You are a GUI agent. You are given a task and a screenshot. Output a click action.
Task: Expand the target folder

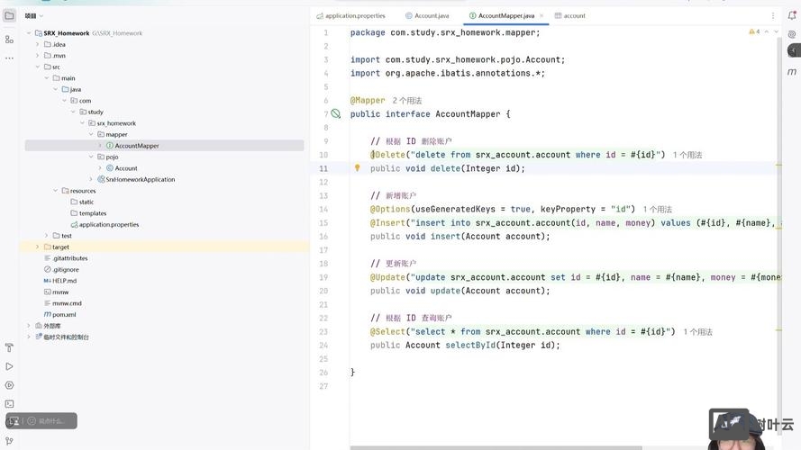pos(37,247)
